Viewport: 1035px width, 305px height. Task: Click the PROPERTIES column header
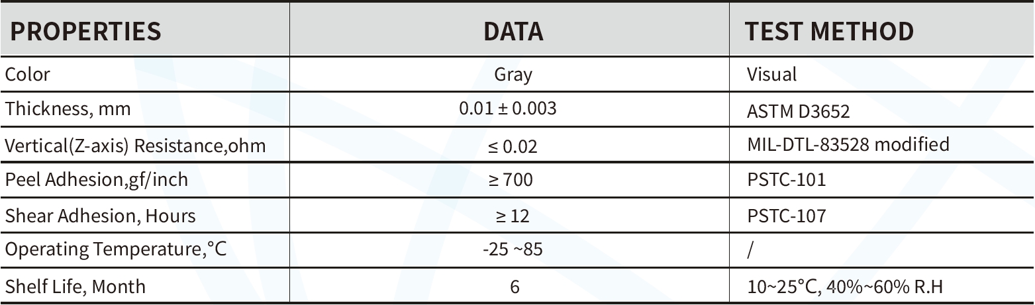85,32
